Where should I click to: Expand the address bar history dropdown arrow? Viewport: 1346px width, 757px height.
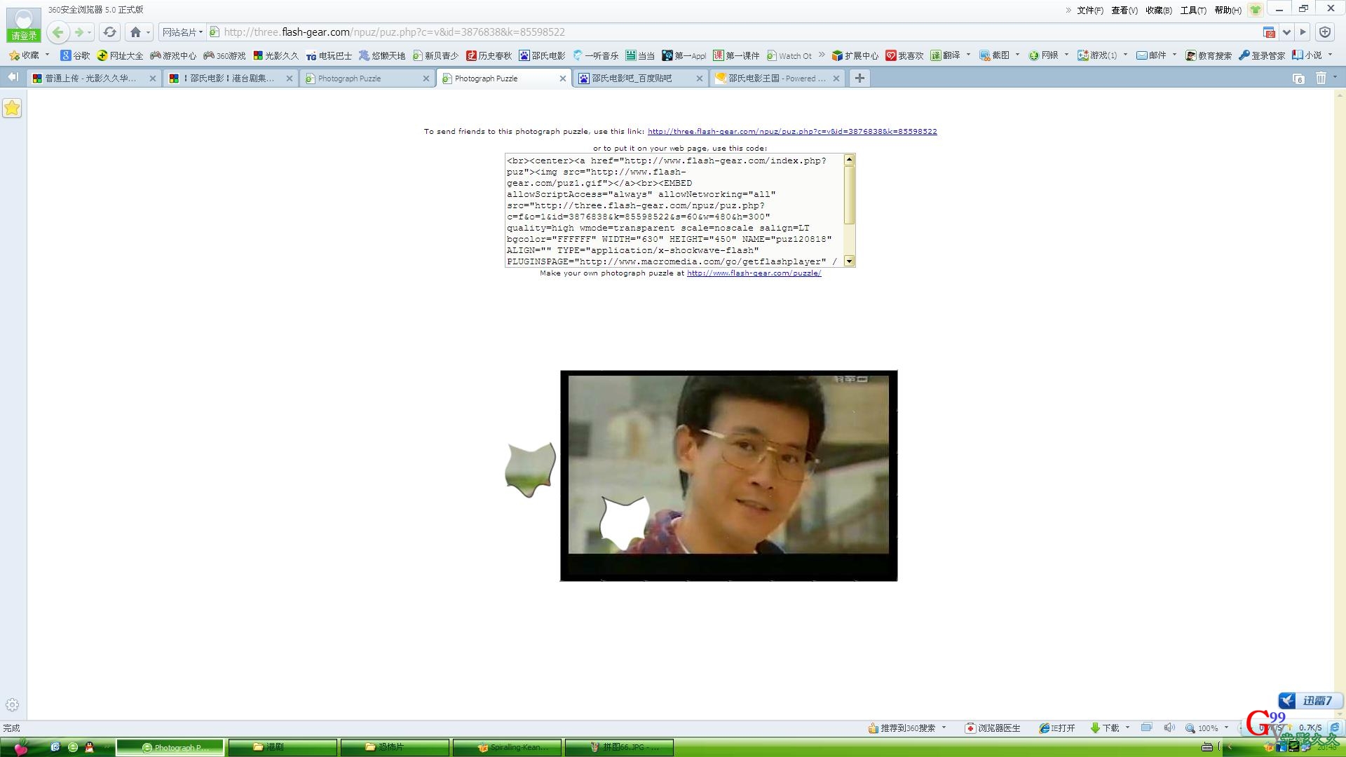tap(1286, 32)
